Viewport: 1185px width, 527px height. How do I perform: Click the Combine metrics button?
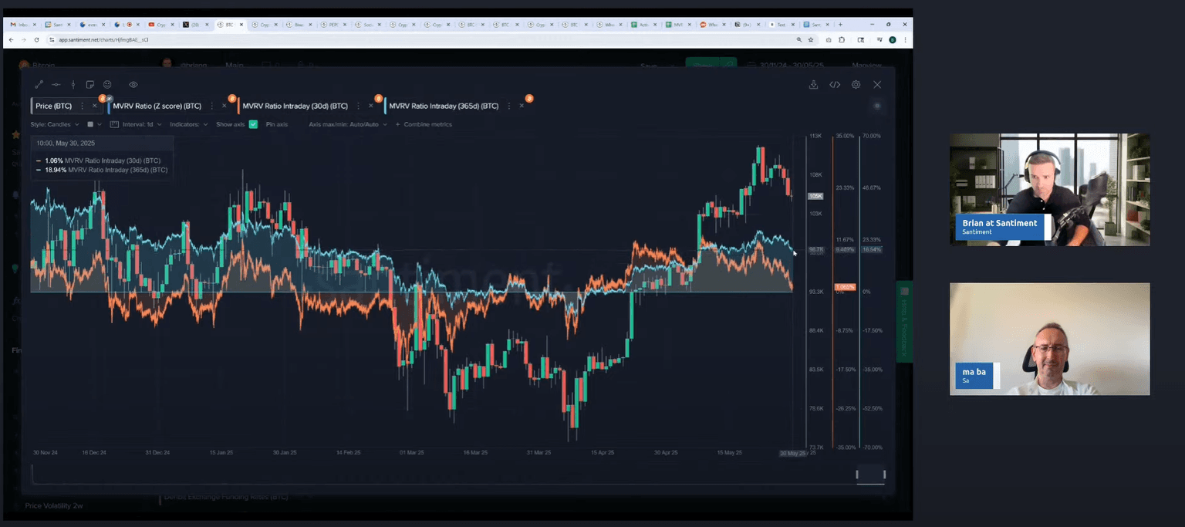coord(424,124)
